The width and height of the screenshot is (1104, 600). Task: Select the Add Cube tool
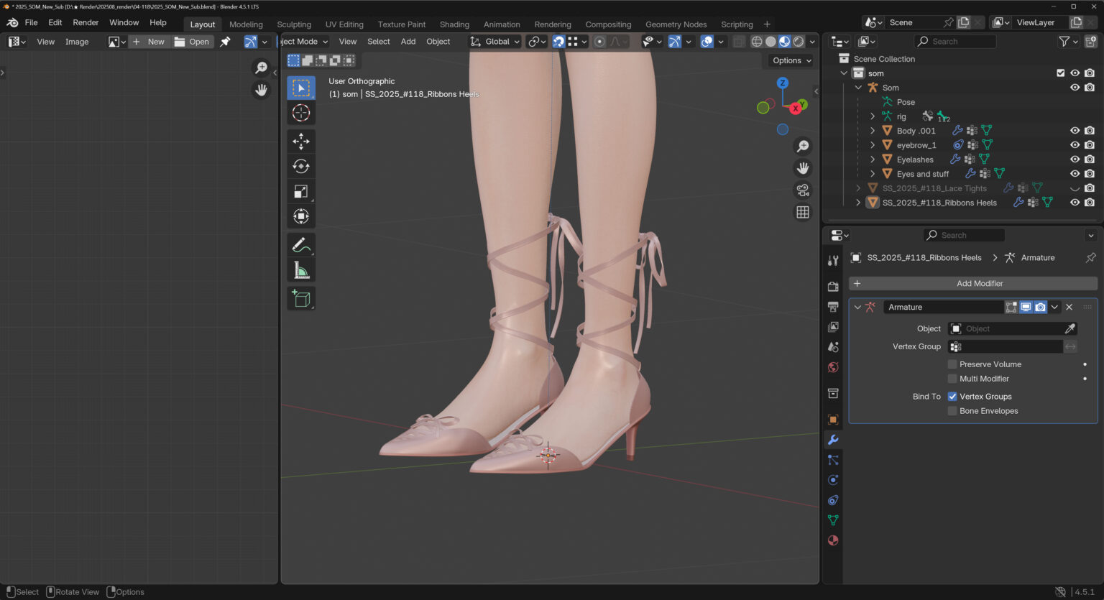pyautogui.click(x=301, y=298)
